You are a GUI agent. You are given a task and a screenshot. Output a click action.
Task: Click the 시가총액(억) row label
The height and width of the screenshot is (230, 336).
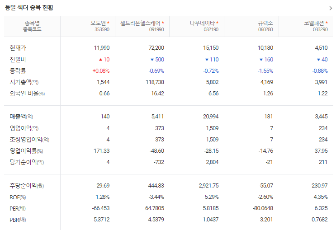[24, 82]
